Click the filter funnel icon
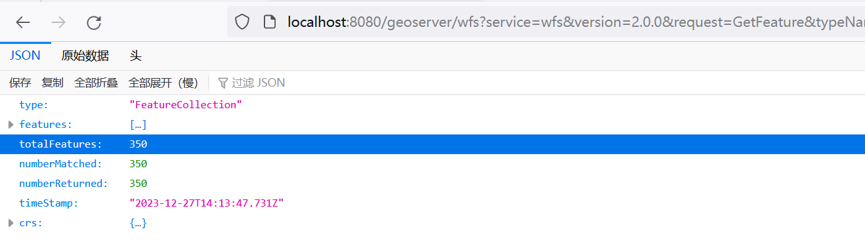Screen dimensions: 865x244 pyautogui.click(x=222, y=83)
